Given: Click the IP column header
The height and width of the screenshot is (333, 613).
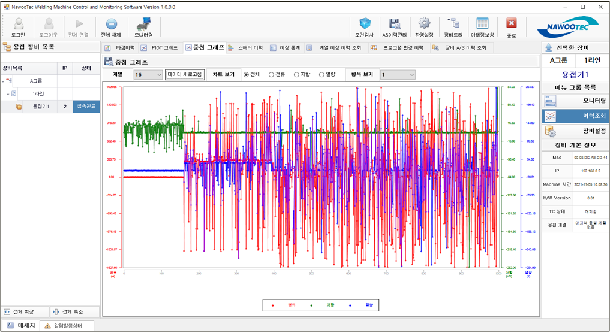Looking at the screenshot, I should pos(65,68).
